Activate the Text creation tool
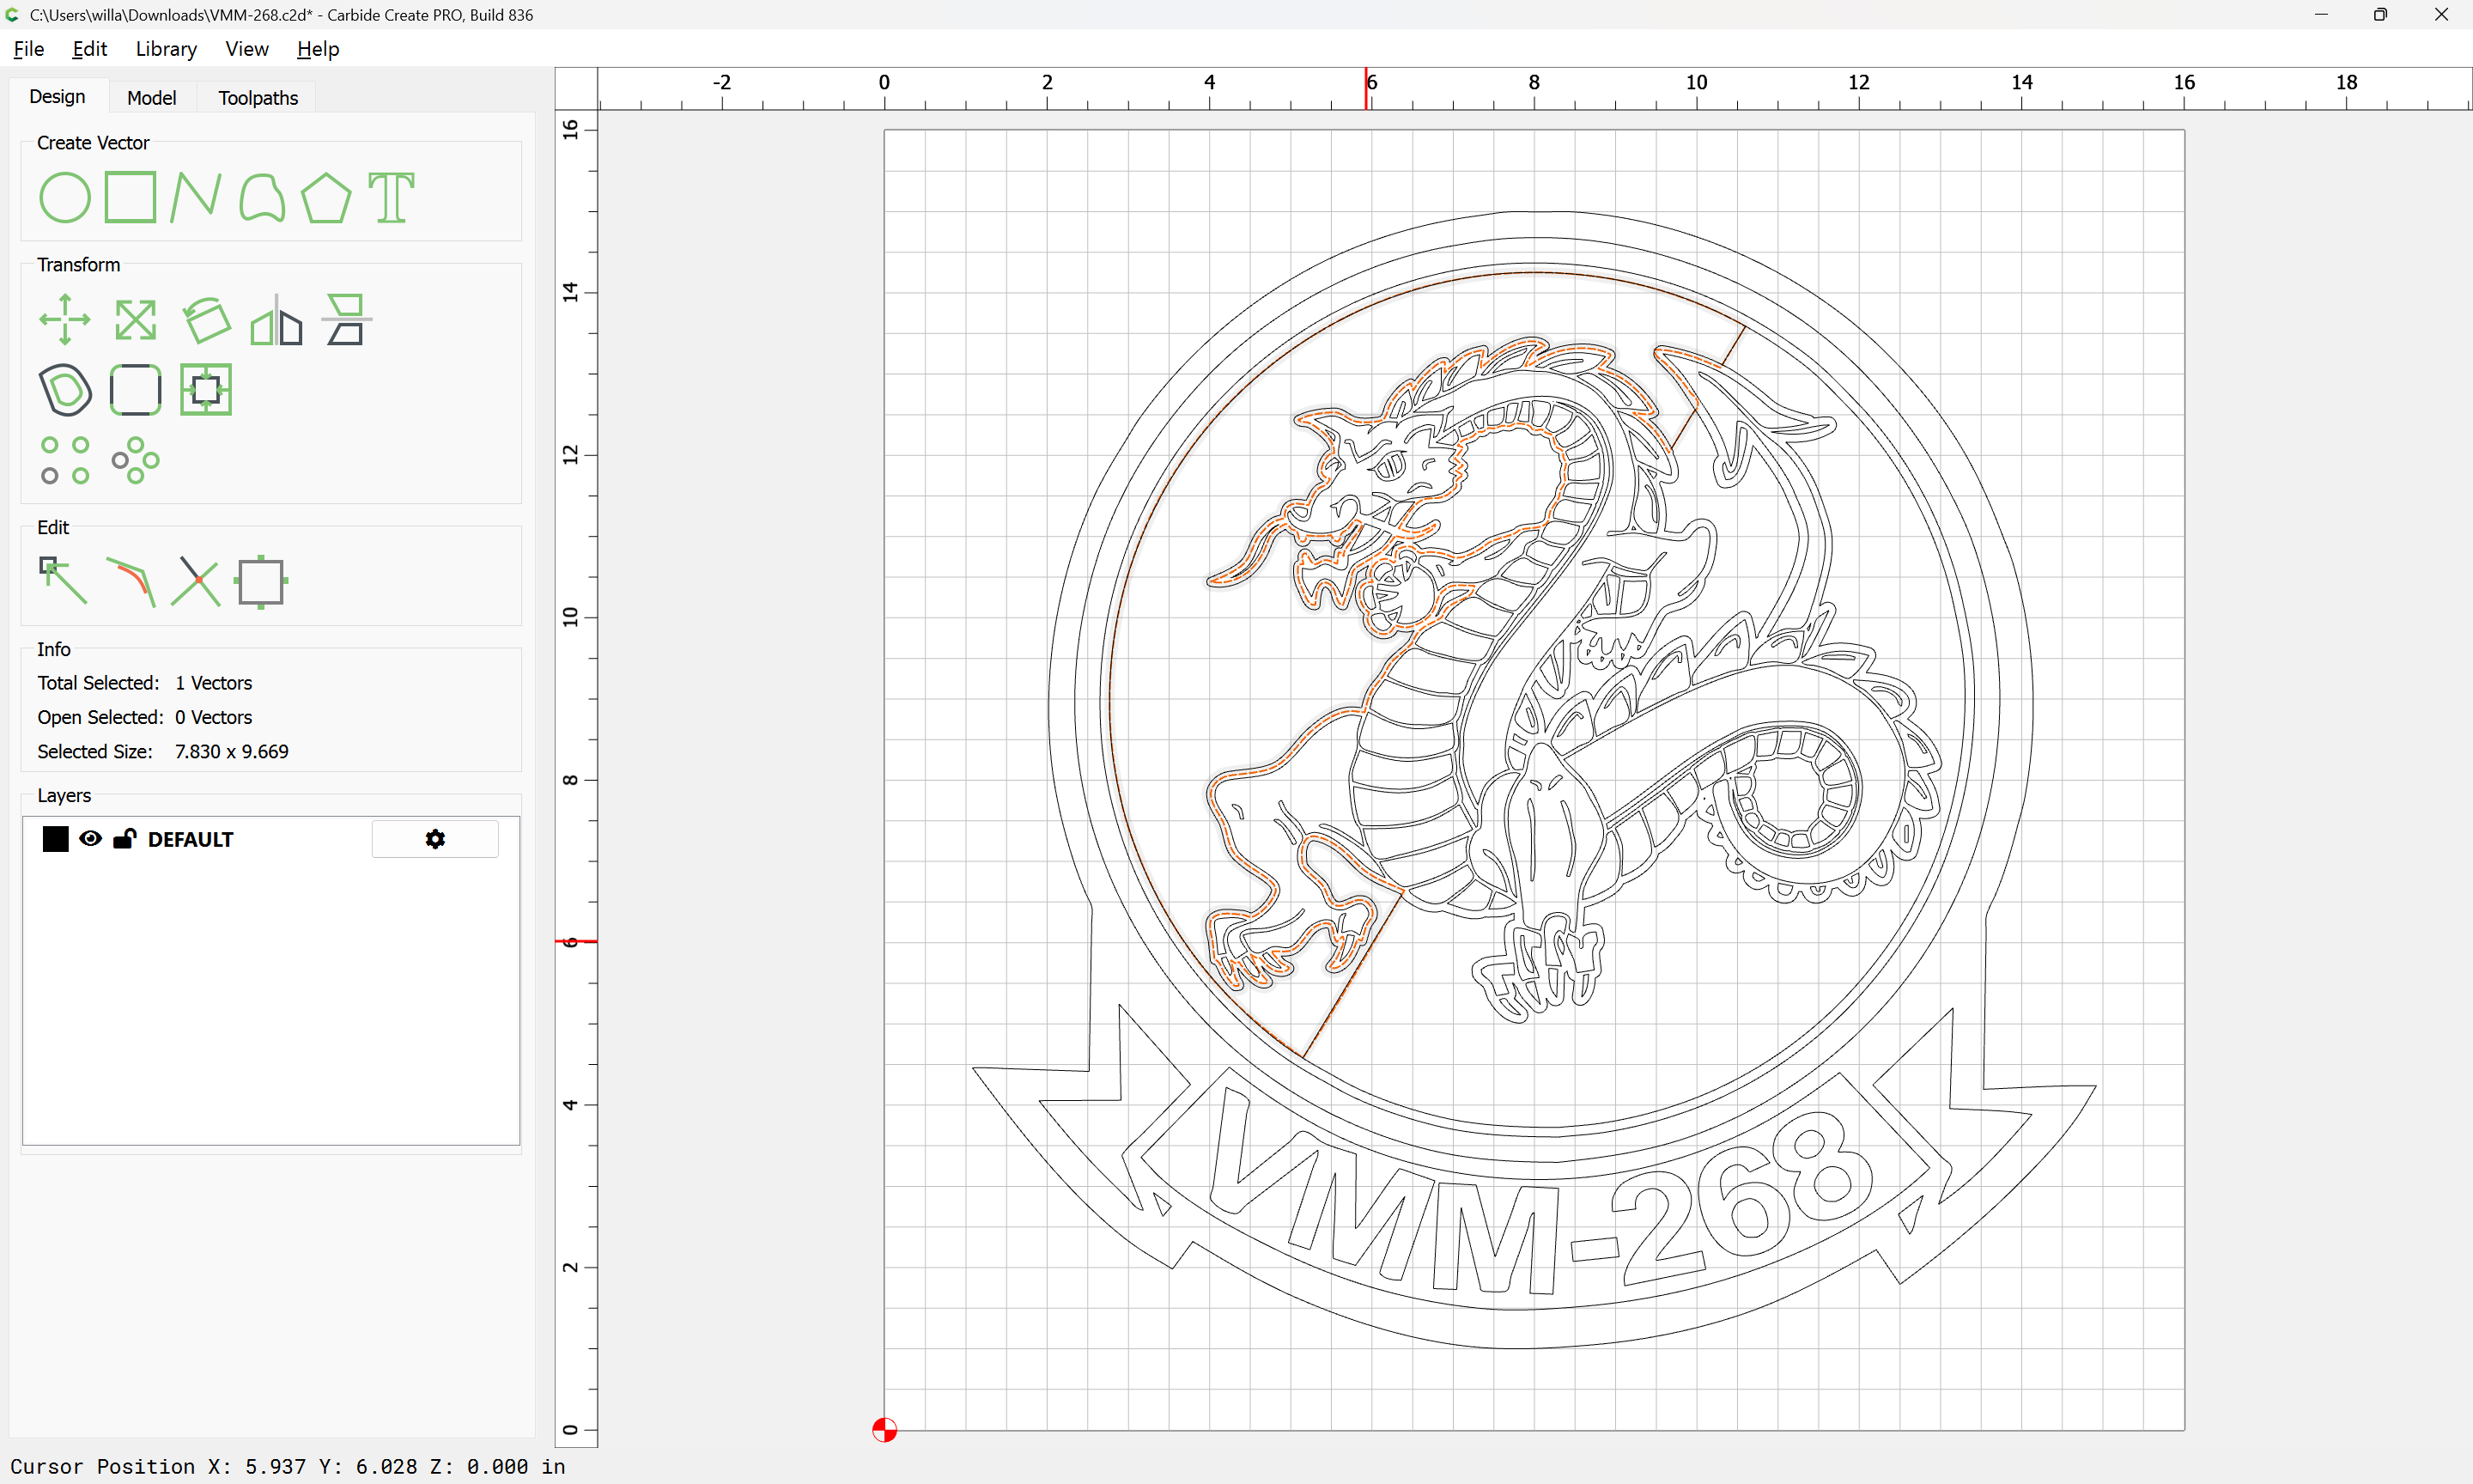The height and width of the screenshot is (1484, 2473). (x=391, y=197)
